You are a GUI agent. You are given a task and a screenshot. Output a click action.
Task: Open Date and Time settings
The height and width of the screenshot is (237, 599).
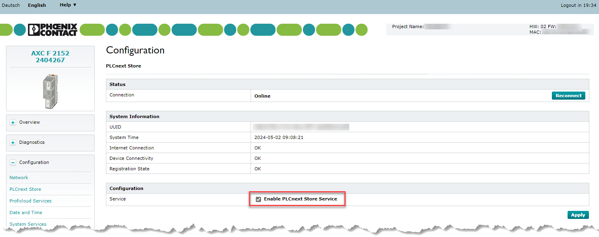[26, 212]
